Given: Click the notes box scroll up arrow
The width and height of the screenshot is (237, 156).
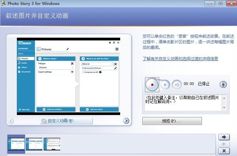Looking at the screenshot, I should tap(224, 98).
